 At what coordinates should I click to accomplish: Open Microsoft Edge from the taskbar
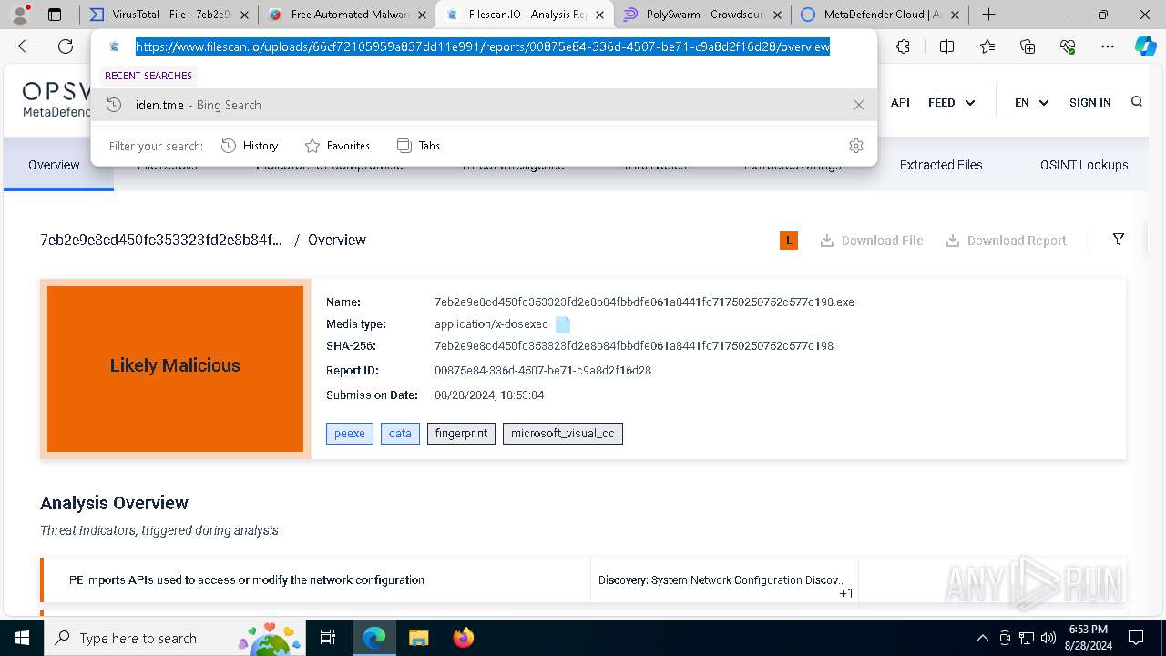tap(374, 638)
